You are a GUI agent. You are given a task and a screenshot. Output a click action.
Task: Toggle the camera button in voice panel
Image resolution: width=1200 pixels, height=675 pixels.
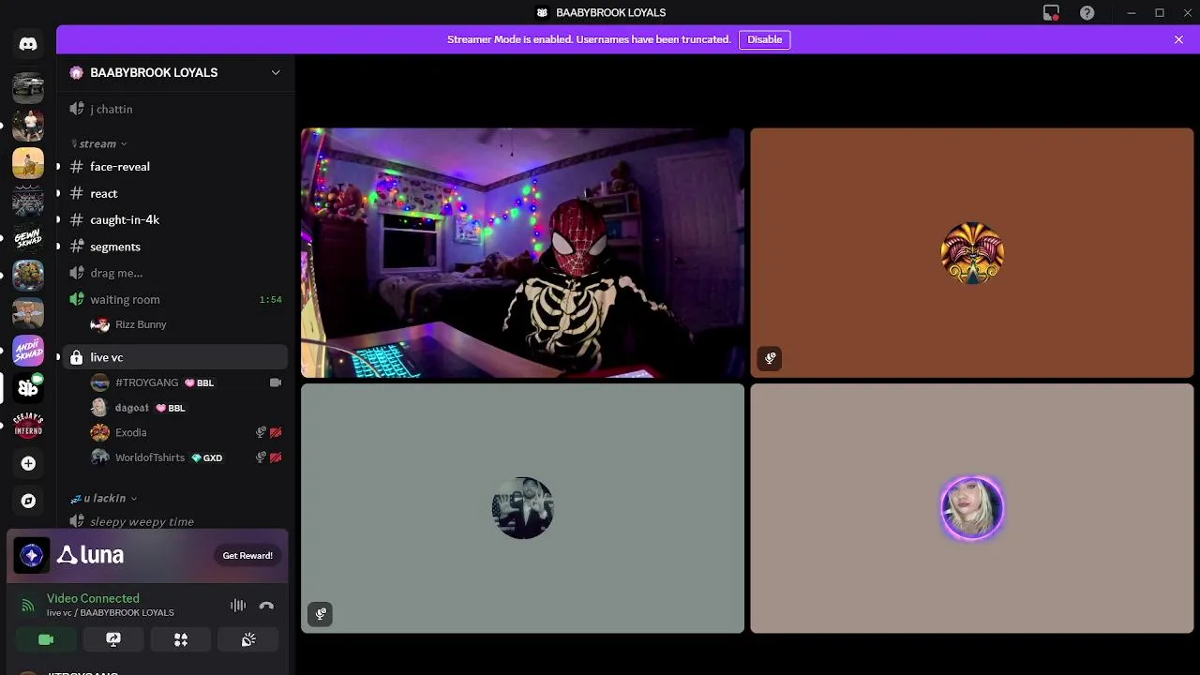click(46, 639)
